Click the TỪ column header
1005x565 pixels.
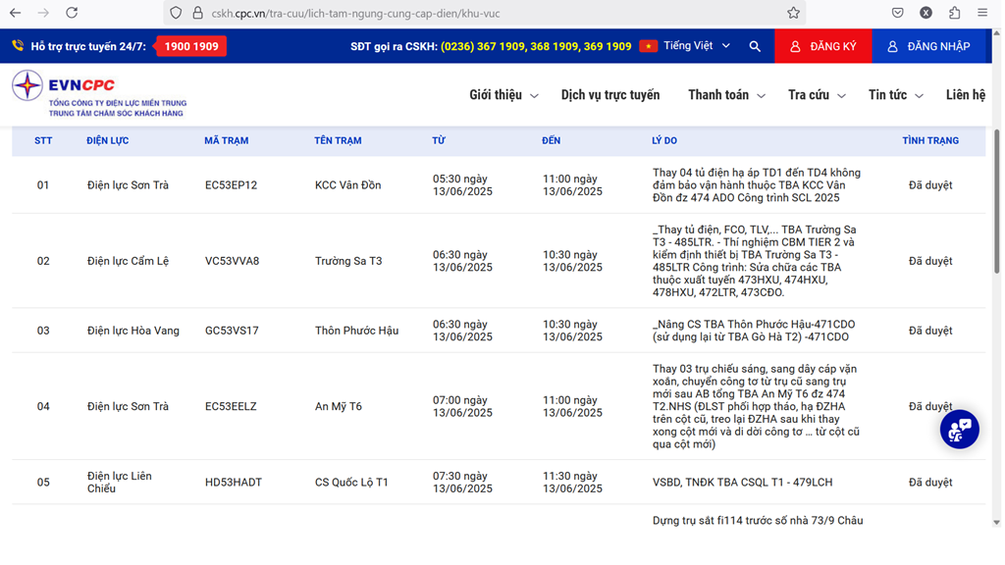coord(439,140)
